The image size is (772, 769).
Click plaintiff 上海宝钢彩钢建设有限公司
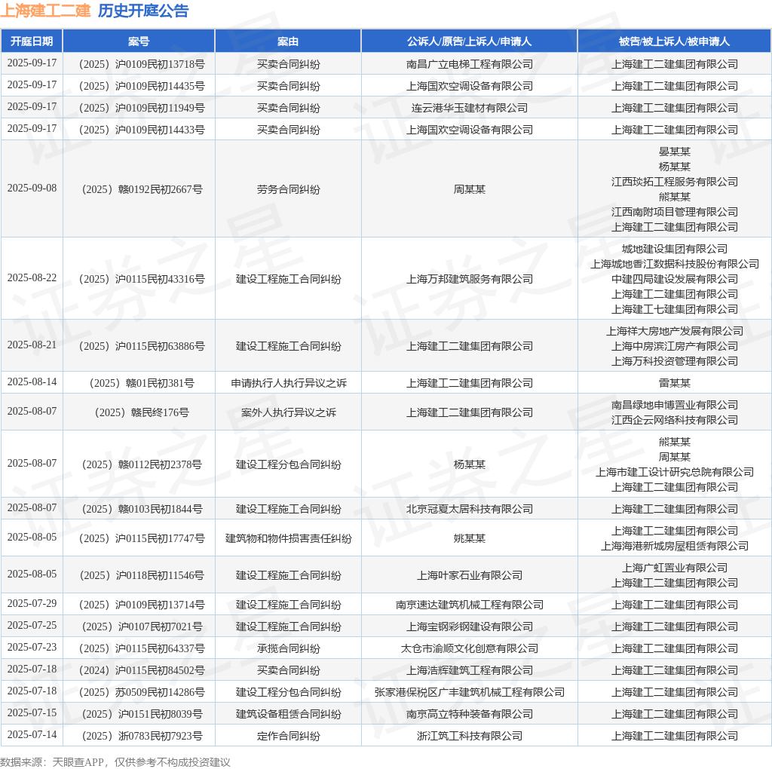tap(469, 627)
